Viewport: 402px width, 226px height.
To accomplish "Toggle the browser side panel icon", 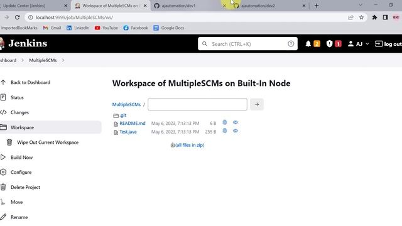I will 385,18.
